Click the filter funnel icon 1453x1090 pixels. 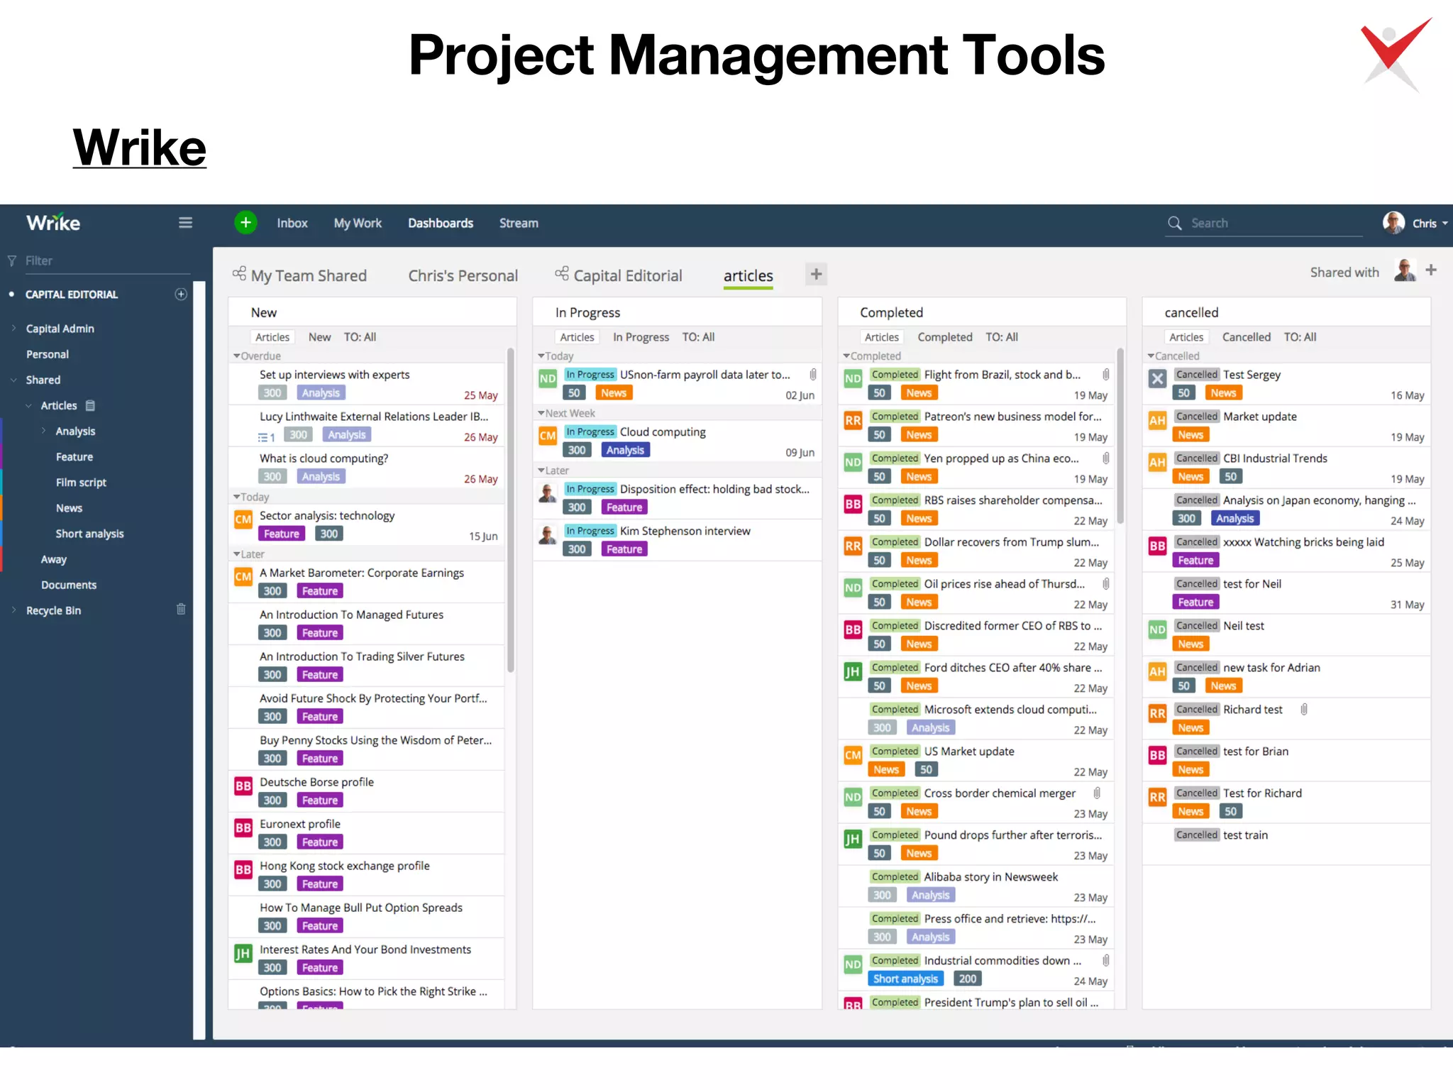(11, 260)
